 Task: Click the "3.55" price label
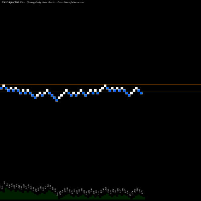tap(4, 183)
